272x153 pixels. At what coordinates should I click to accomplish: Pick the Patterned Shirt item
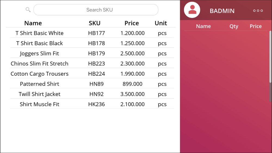pyautogui.click(x=92, y=84)
